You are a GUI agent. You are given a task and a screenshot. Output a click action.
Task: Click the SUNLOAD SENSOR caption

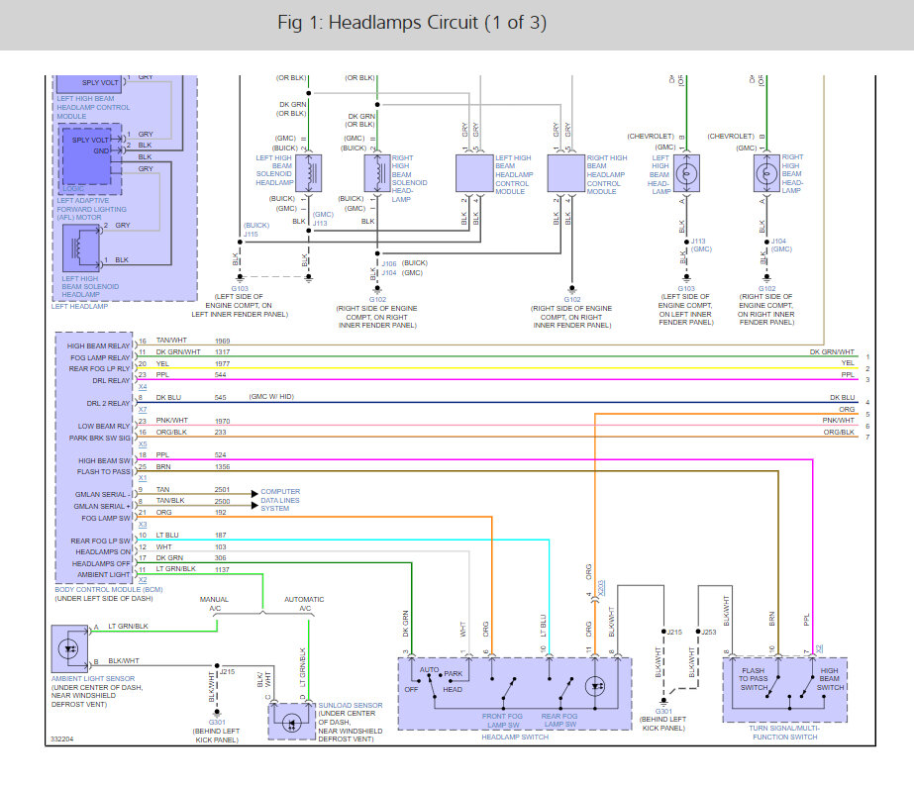pos(351,706)
